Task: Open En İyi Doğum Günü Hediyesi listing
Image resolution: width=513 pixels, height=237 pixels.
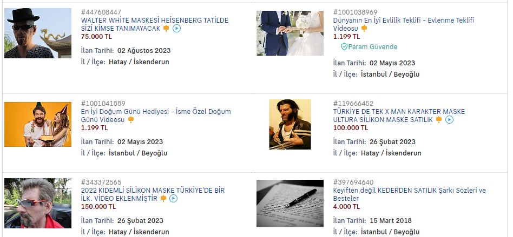Action: tap(156, 116)
